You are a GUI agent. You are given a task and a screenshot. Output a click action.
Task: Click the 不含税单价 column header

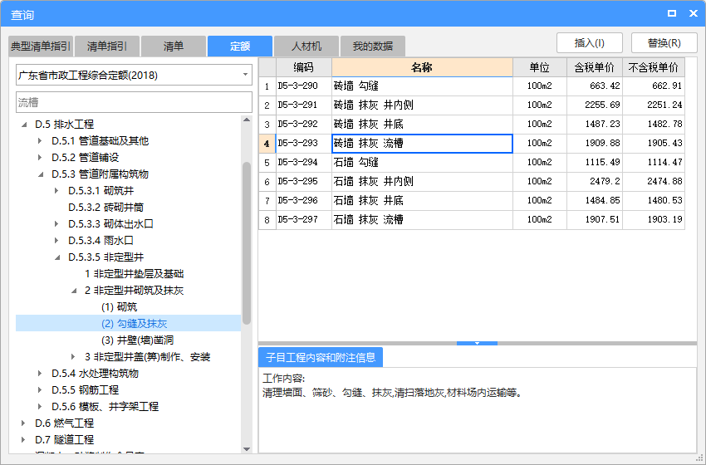[x=654, y=67]
